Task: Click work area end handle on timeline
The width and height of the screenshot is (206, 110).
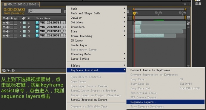Action: (185, 18)
